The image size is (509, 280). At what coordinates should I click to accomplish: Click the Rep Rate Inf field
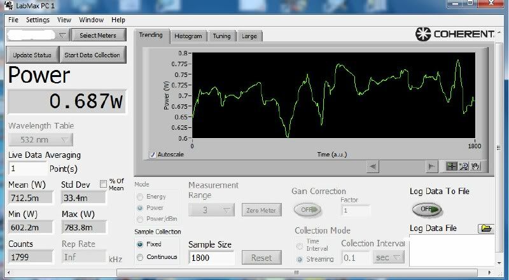pyautogui.click(x=83, y=257)
